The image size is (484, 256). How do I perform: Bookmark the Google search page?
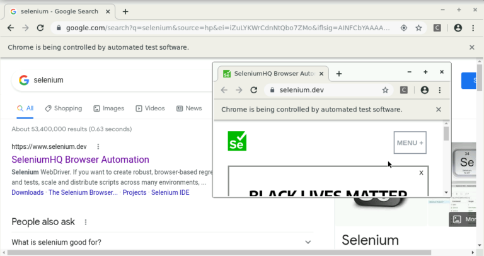pos(418,28)
